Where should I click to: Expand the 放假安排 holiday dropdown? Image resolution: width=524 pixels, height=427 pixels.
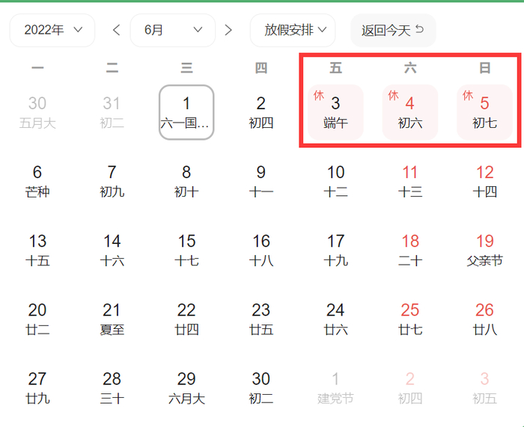(293, 30)
